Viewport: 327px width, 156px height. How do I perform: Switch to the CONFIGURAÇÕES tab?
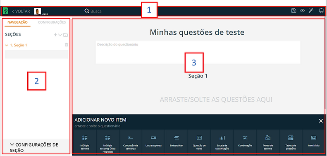click(x=52, y=22)
